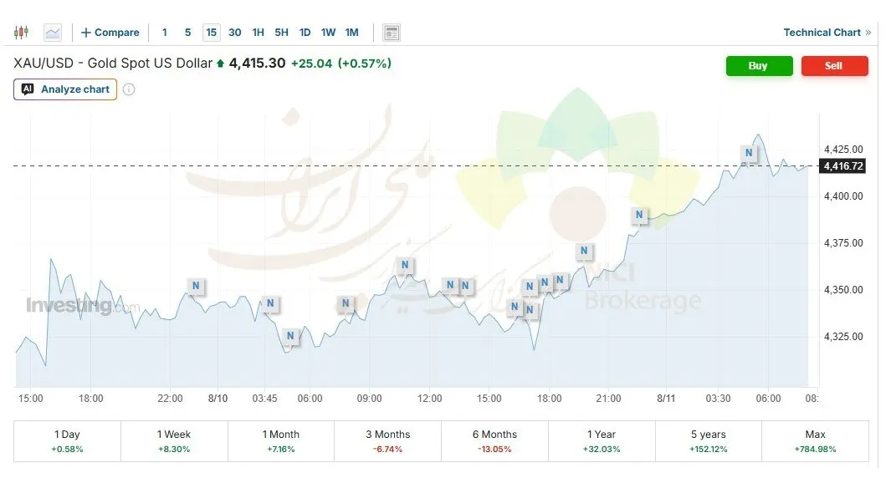Switch interval to 1H
891x478 pixels.
[258, 33]
